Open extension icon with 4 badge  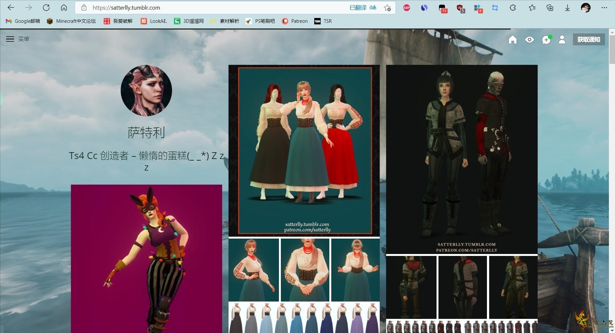pos(478,8)
